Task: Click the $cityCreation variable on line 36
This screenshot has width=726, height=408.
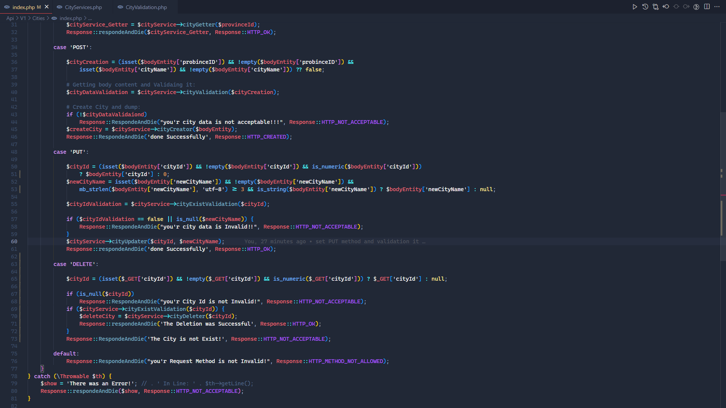Action: click(x=87, y=62)
